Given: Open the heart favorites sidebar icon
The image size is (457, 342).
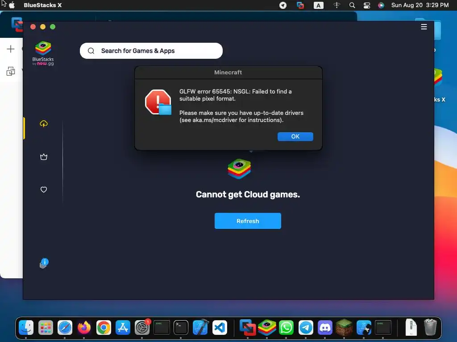Looking at the screenshot, I should point(44,190).
